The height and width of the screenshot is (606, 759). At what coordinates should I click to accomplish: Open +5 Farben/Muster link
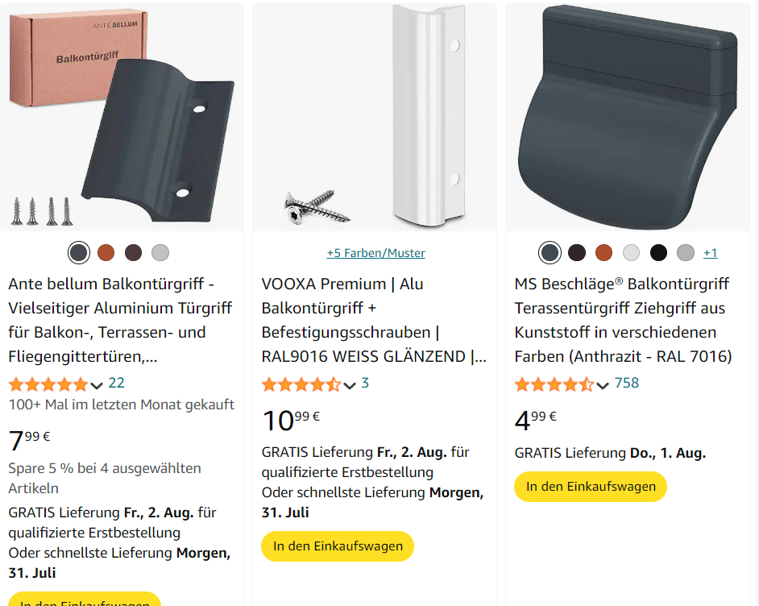coord(375,253)
